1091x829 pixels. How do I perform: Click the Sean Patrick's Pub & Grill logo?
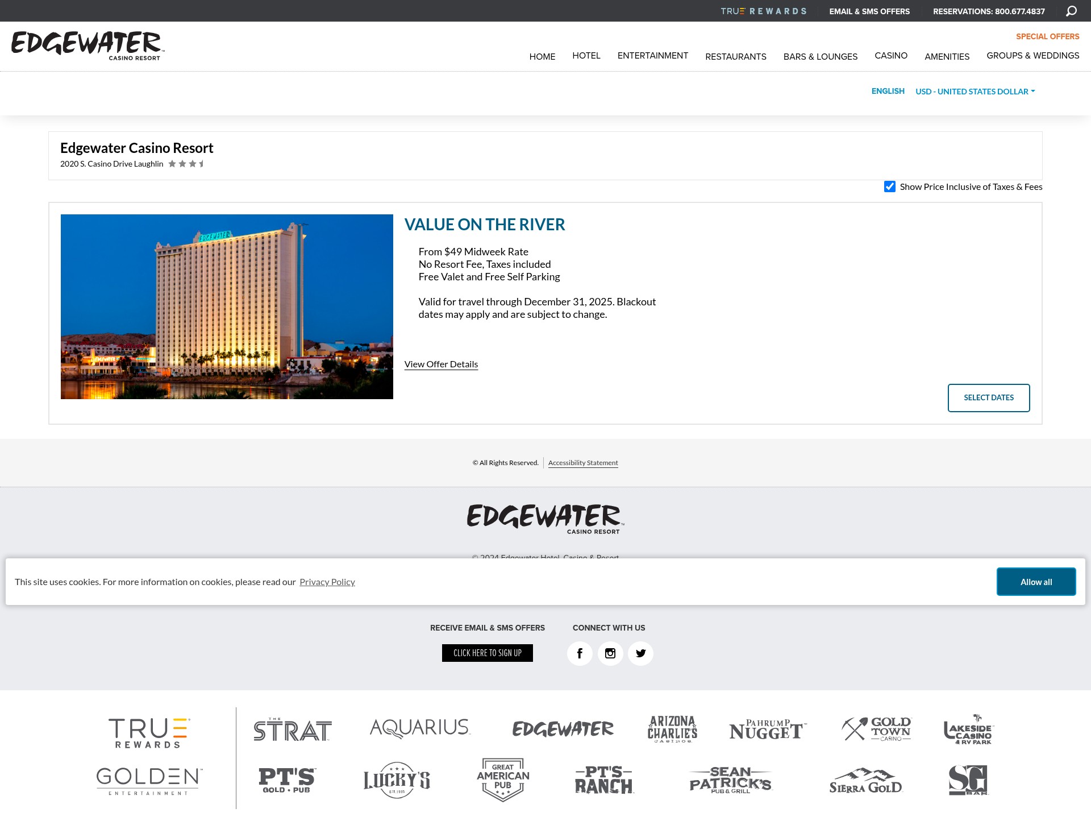click(731, 780)
